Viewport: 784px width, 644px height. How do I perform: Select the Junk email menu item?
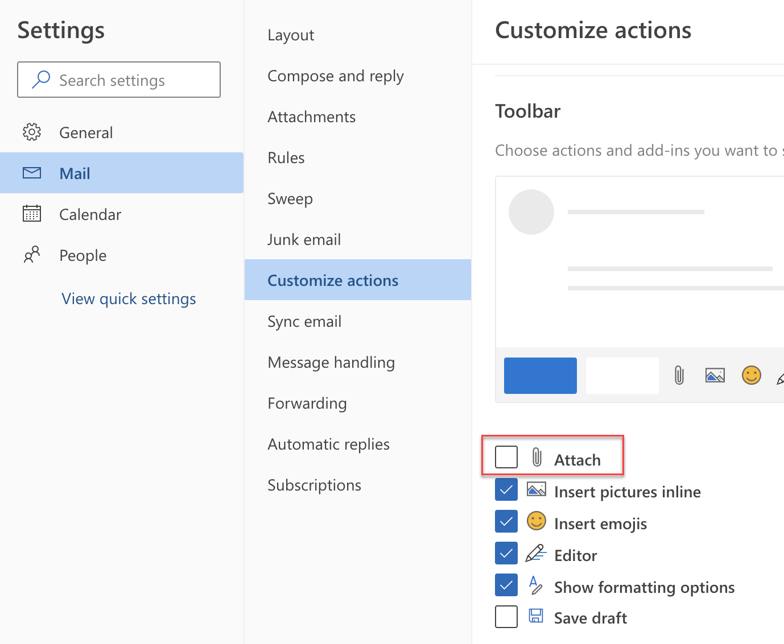(304, 239)
